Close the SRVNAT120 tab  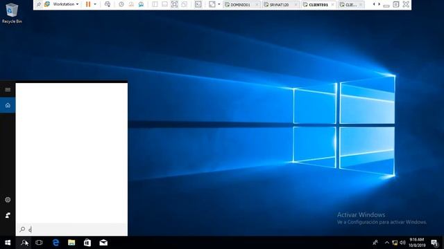click(296, 5)
